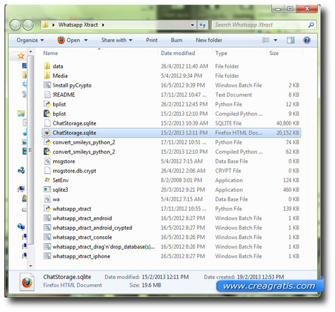Expand the Open button dropdown arrow

point(86,41)
